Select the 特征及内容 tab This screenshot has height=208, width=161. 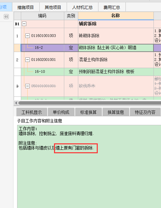[145, 112]
